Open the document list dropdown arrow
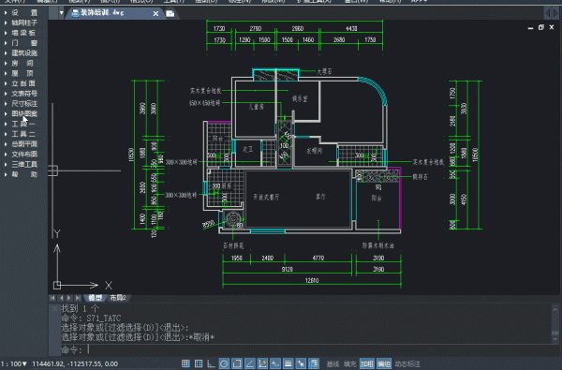 (x=61, y=13)
